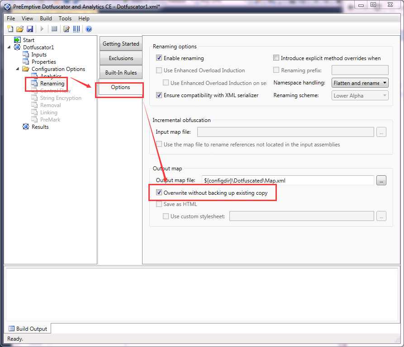Click the Open Project folder icon
This screenshot has width=404, height=347.
click(20, 29)
